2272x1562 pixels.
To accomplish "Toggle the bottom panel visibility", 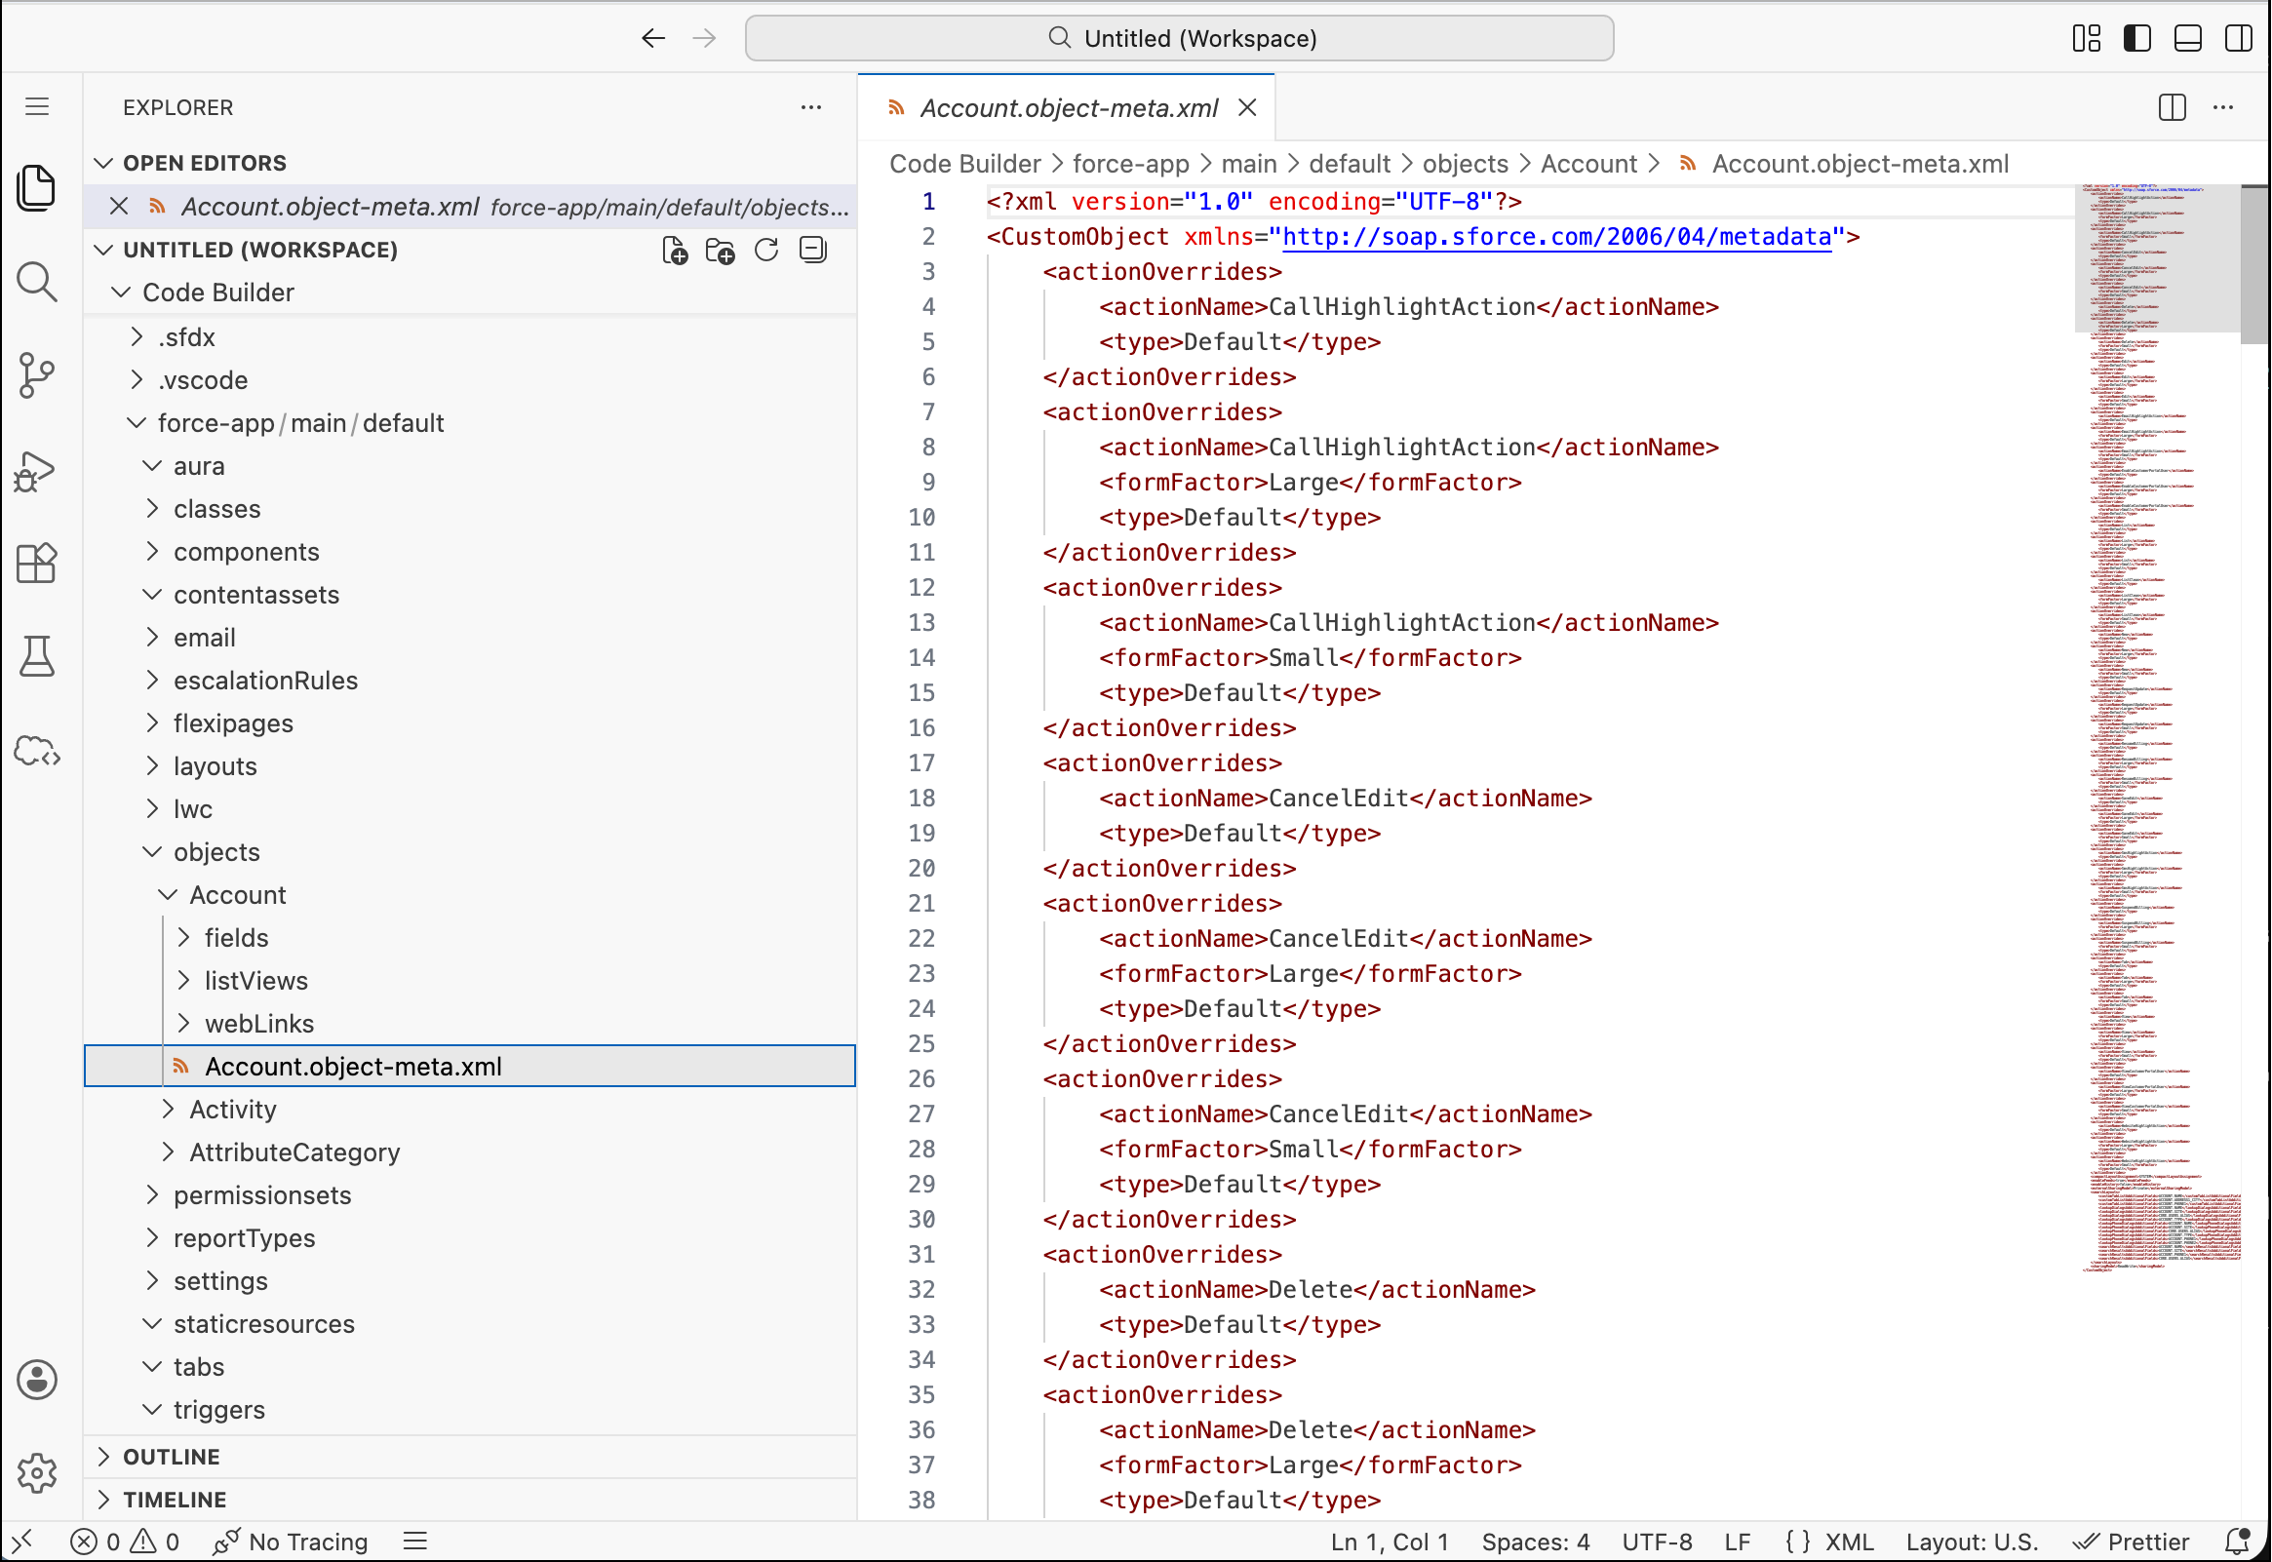I will click(2188, 38).
